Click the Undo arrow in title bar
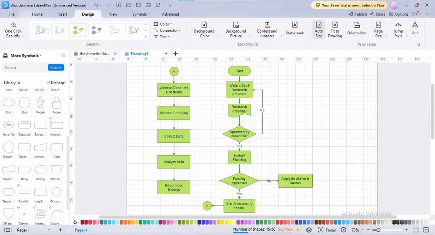This screenshot has height=235, width=435. (96, 5)
